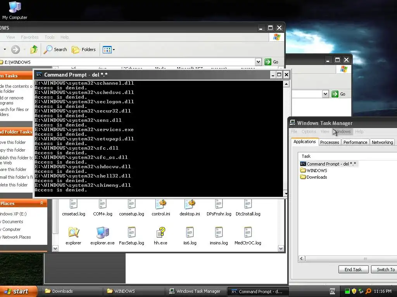Screen dimensions: 397x297
Task: Open the Help menu in WINDOWS Explorer
Action: pyautogui.click(x=65, y=37)
